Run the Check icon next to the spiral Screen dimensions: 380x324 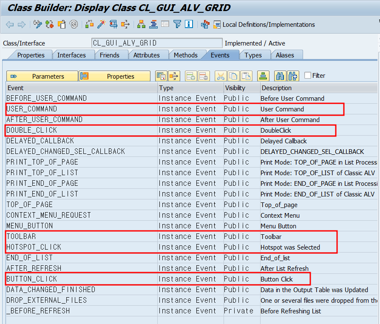click(89, 24)
